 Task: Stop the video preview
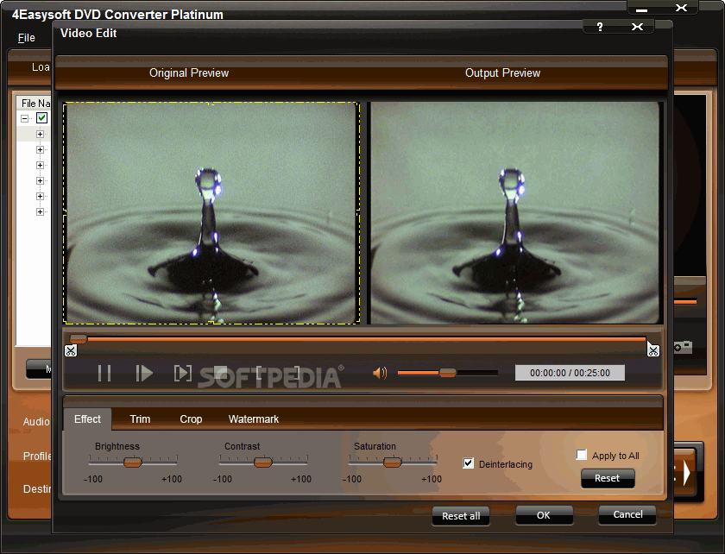[220, 373]
